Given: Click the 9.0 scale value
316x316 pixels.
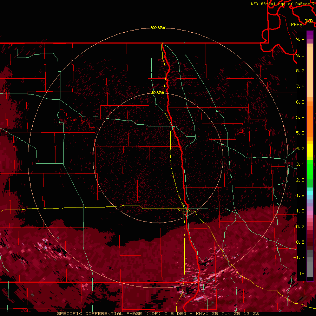Looking at the screenshot, I should tap(300, 55).
